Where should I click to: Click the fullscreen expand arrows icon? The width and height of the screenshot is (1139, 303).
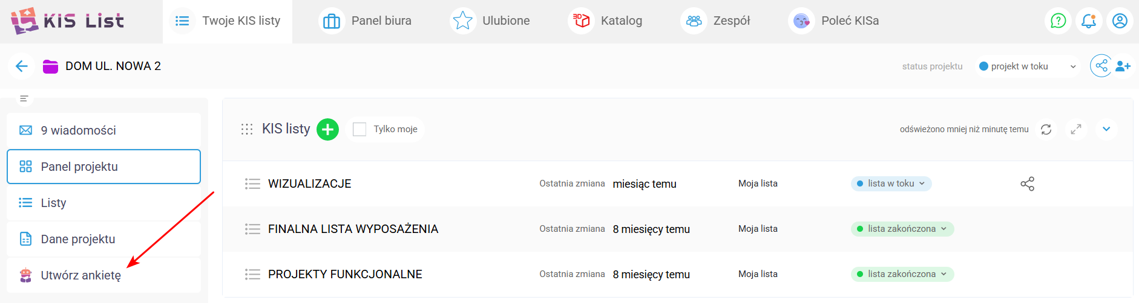coord(1076,129)
